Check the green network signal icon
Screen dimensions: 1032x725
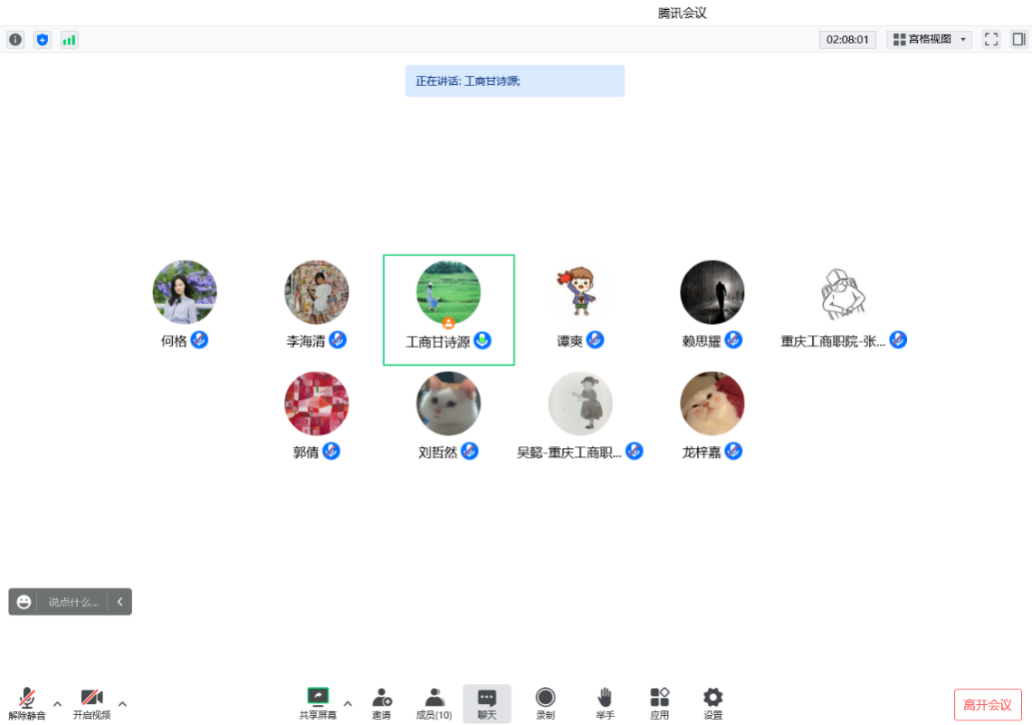pos(69,40)
